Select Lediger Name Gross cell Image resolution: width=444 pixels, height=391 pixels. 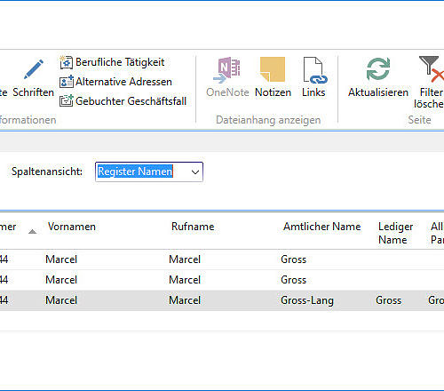388,300
